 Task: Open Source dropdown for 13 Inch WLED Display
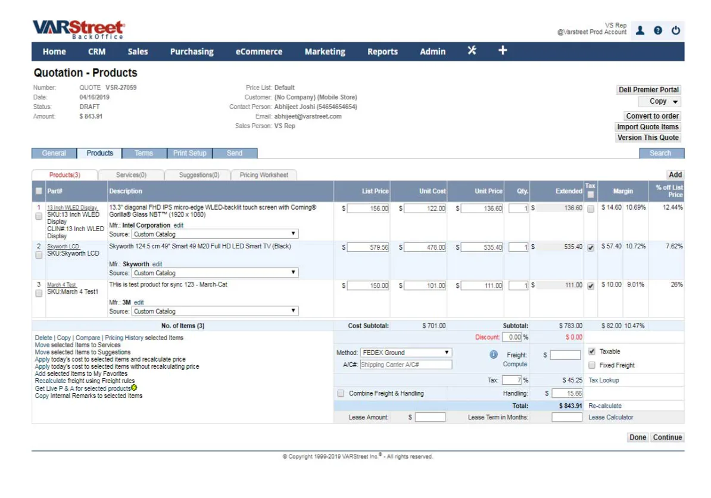215,234
